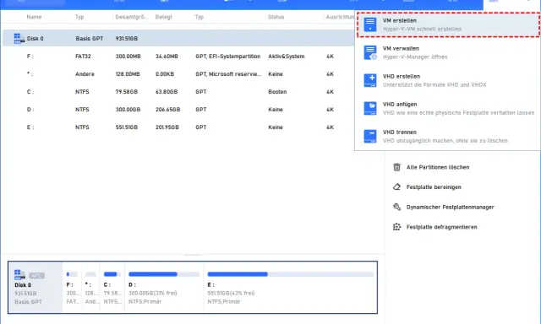
Task: Open VM verwalten menu entry
Action: 448,52
